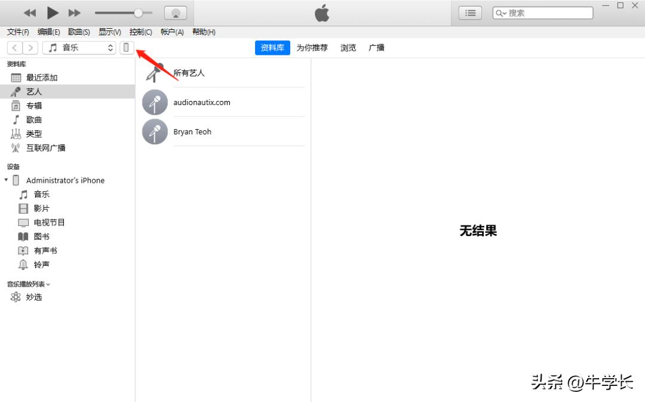Play the current track
The image size is (645, 402).
click(x=51, y=12)
